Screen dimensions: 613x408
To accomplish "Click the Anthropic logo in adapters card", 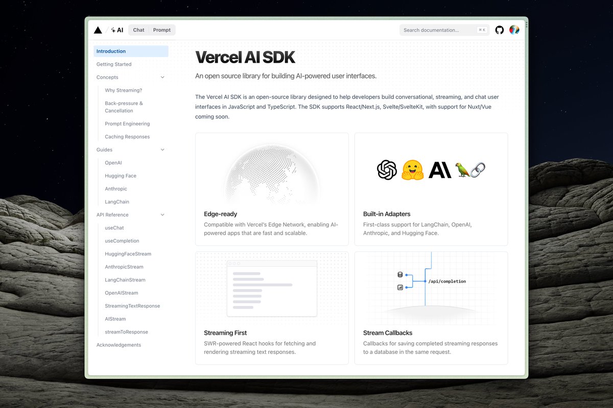I will pos(440,170).
